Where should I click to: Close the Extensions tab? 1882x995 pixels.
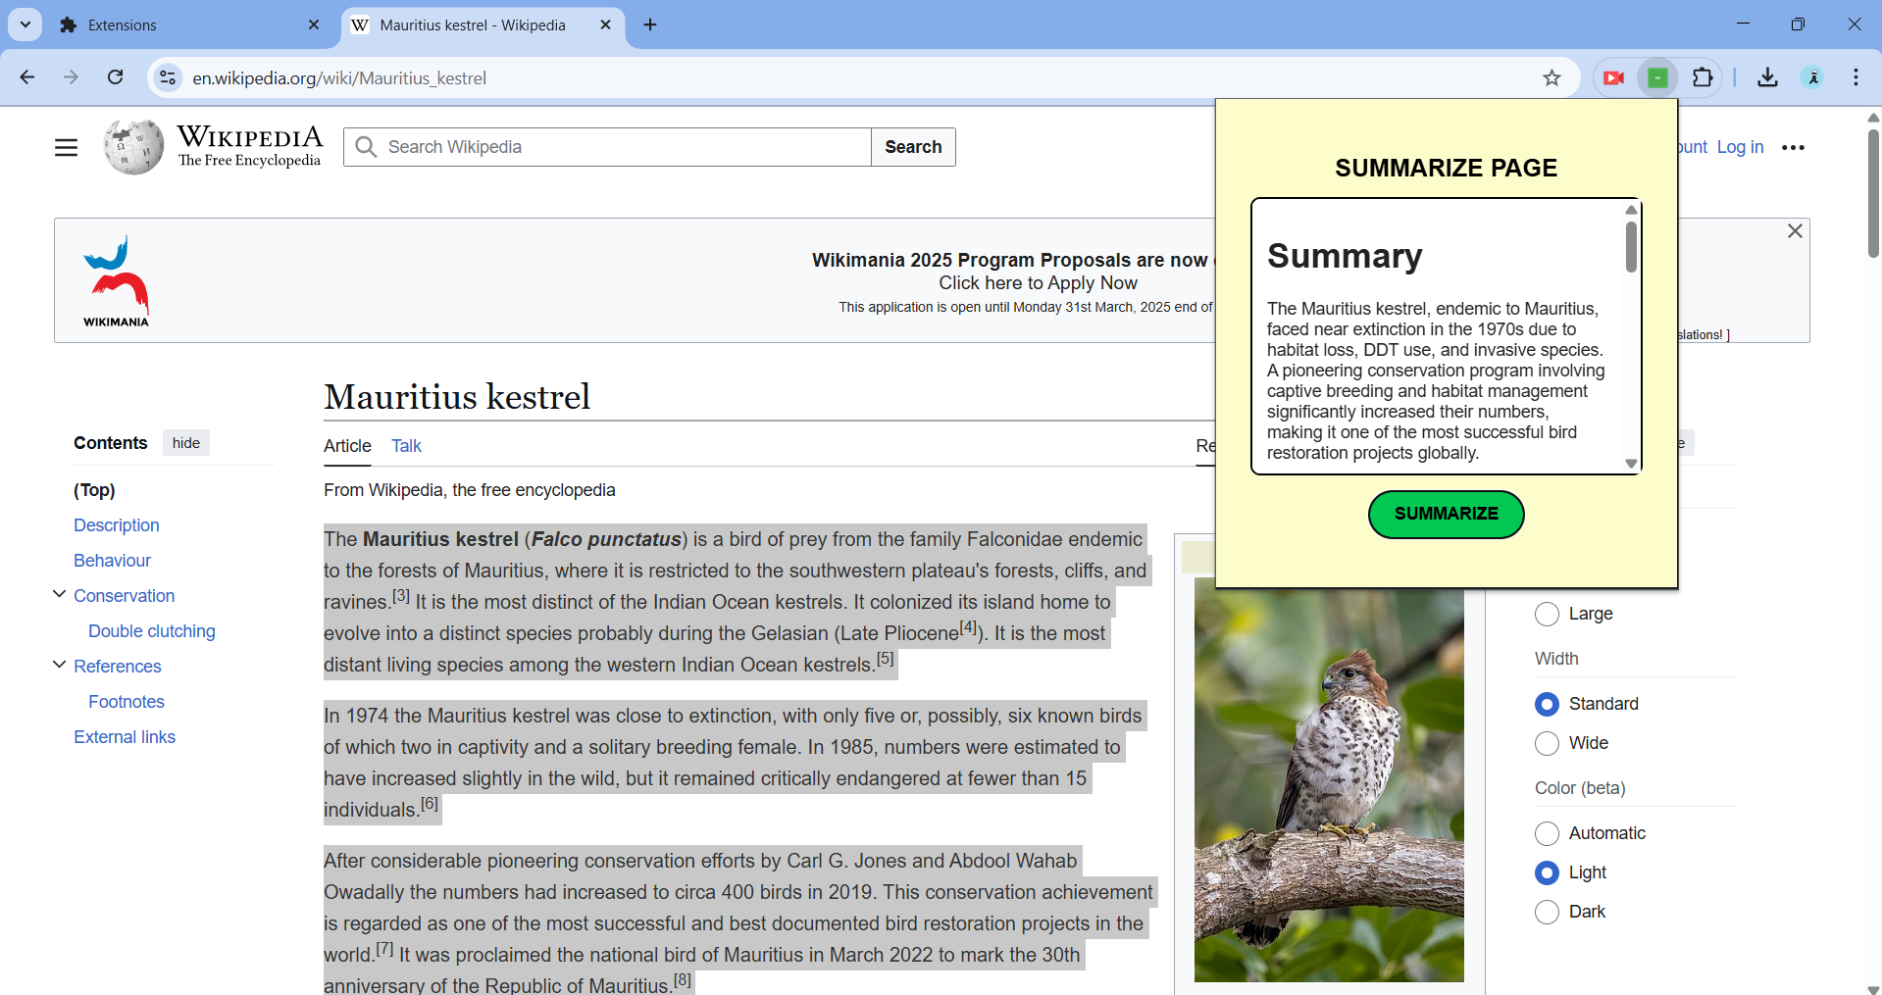click(x=314, y=25)
